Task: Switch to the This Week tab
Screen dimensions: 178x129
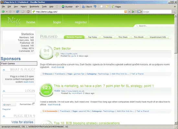Action: 123,37
